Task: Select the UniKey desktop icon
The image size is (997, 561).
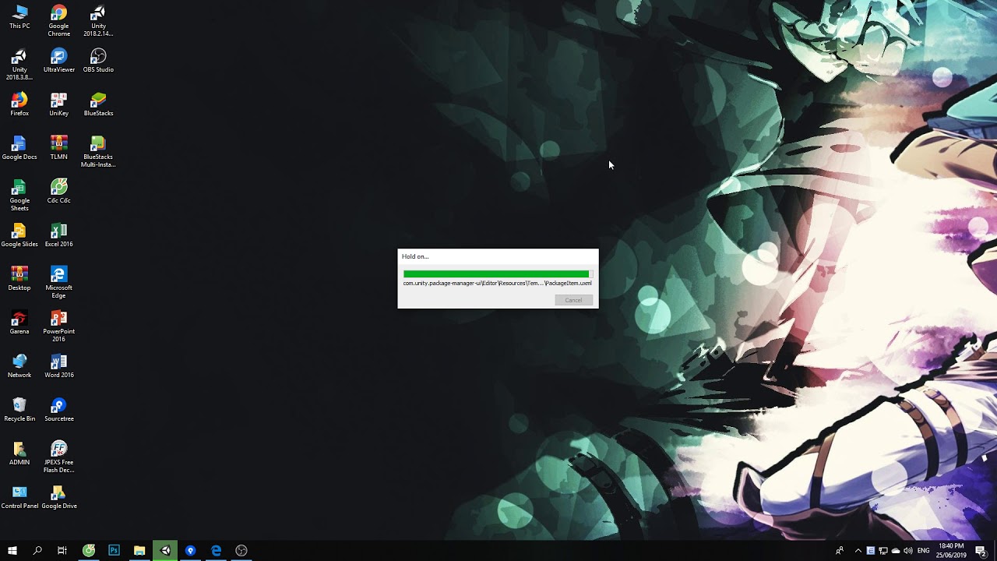Action: coord(59,104)
